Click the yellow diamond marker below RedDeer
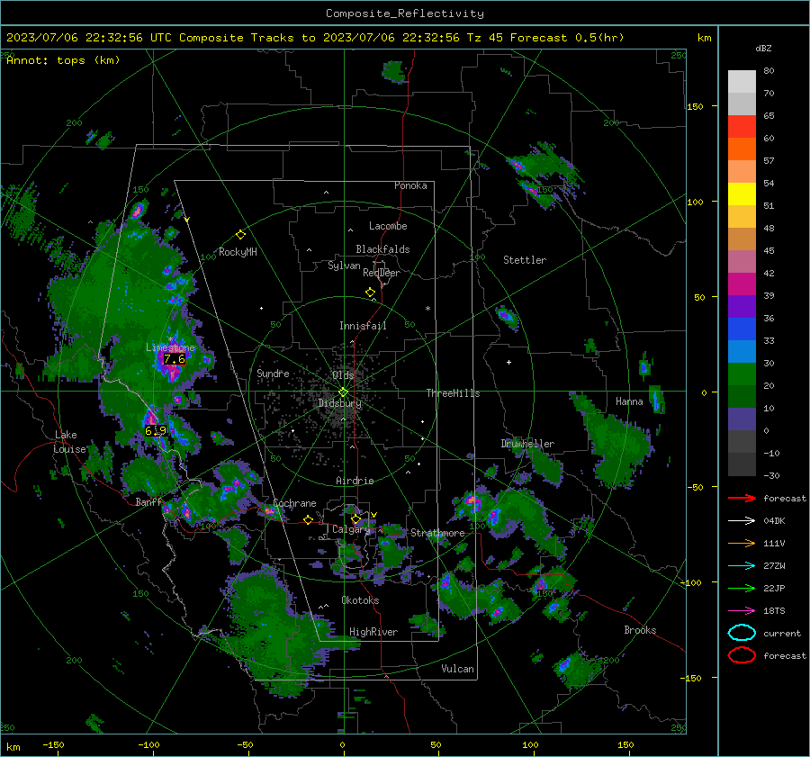The height and width of the screenshot is (757, 810). tap(370, 292)
